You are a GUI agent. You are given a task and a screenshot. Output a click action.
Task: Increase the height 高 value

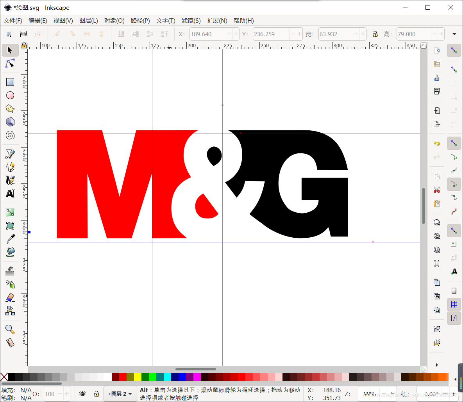tap(441, 34)
